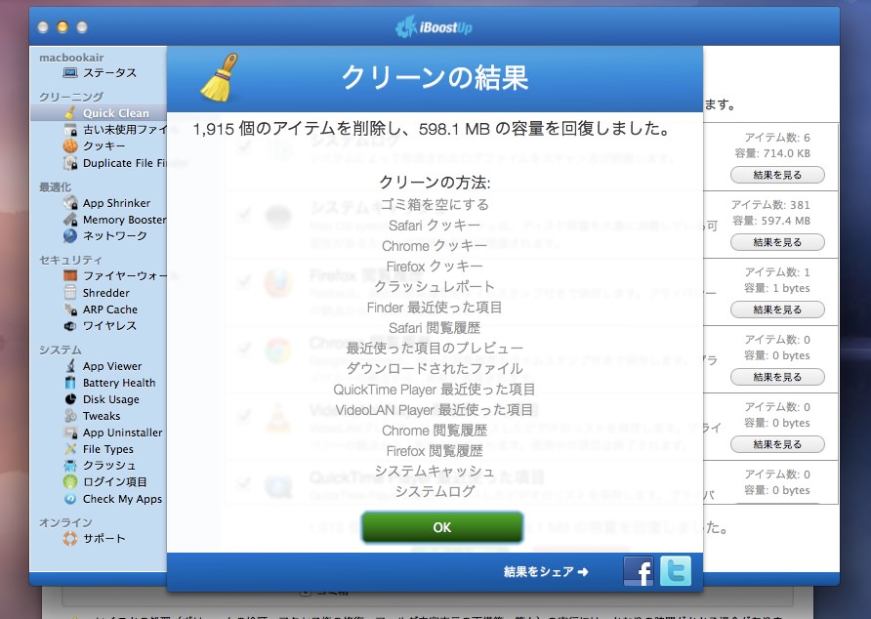The height and width of the screenshot is (619, 871).
Task: Click the ファイヤーウォール brick icon
Action: [70, 275]
